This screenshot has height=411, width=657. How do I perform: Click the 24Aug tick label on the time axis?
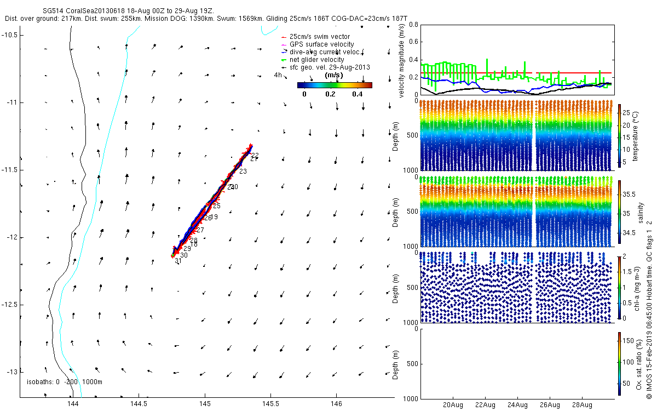tap(517, 406)
